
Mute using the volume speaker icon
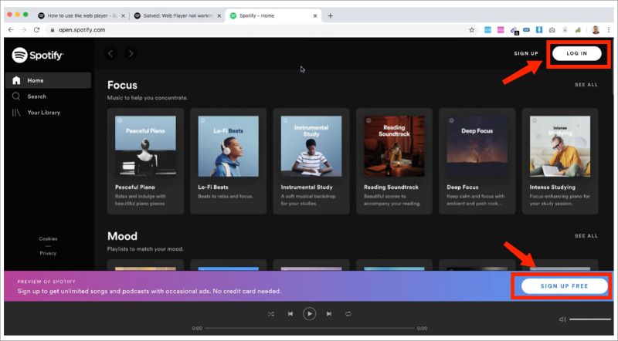tap(562, 319)
